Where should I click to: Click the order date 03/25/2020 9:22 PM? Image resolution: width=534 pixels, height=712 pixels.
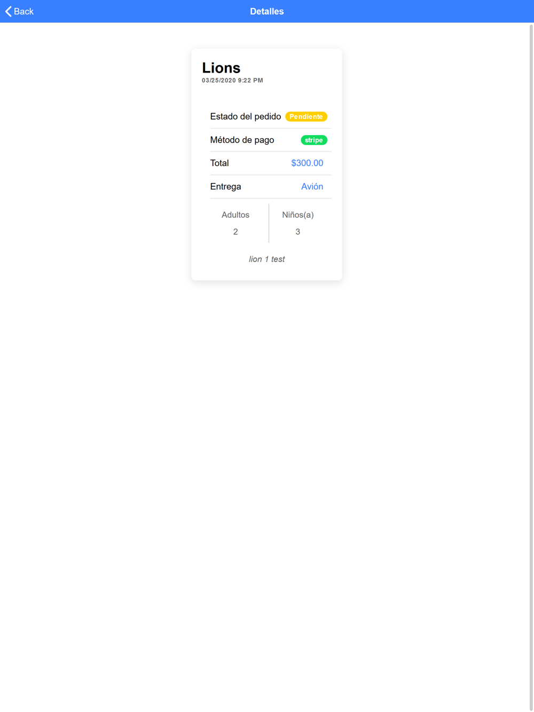(232, 81)
